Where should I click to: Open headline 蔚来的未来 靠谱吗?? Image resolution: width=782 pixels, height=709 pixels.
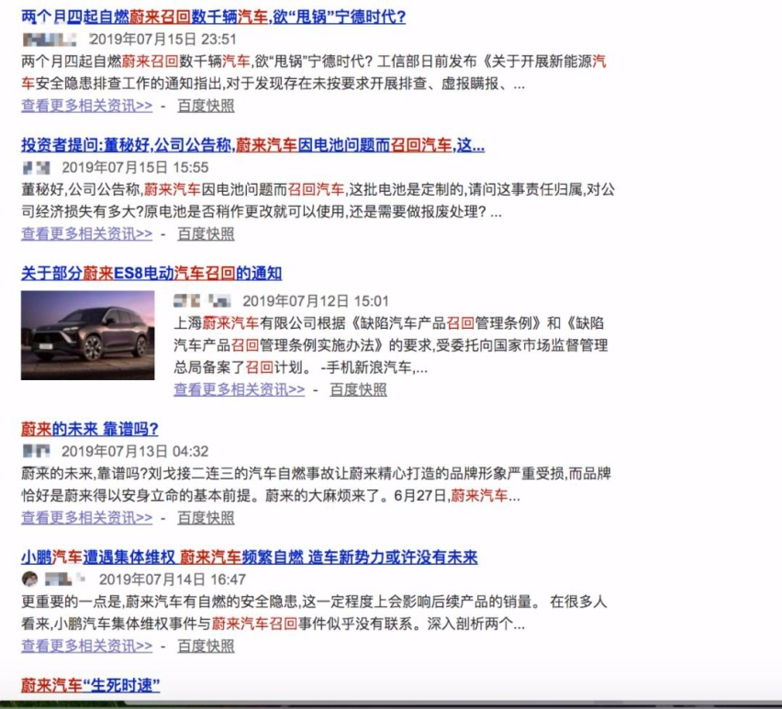(90, 429)
